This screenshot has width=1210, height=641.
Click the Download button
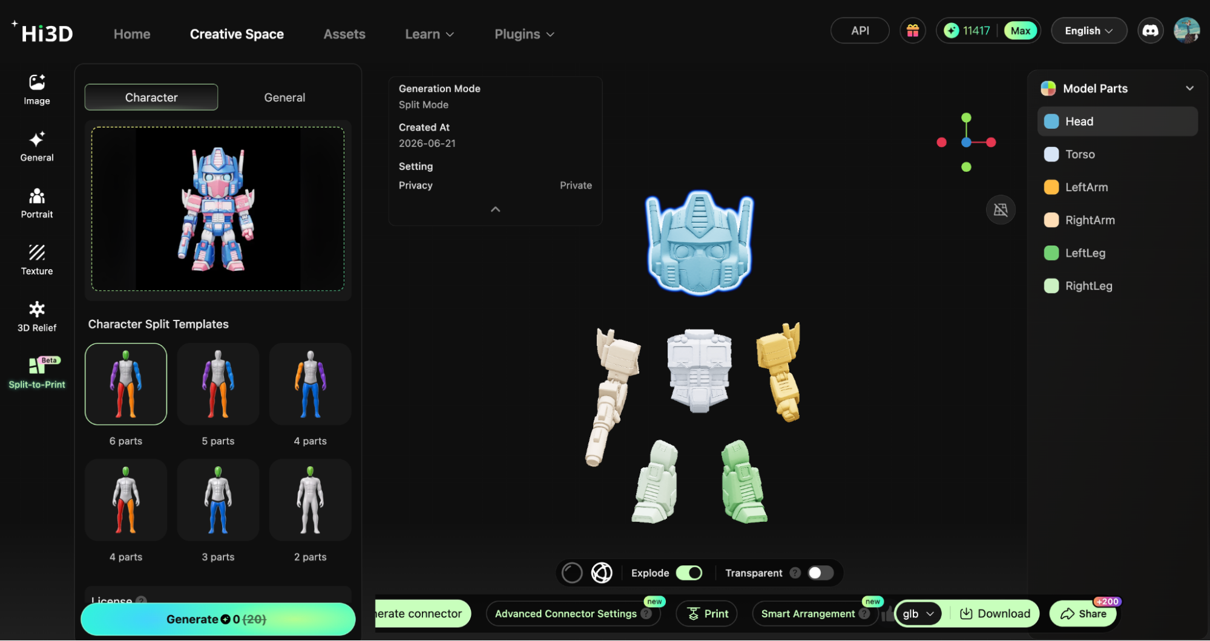(x=994, y=614)
